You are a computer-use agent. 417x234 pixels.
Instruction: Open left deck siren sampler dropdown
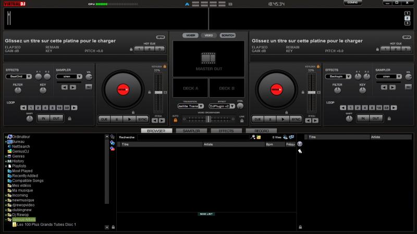pos(79,76)
